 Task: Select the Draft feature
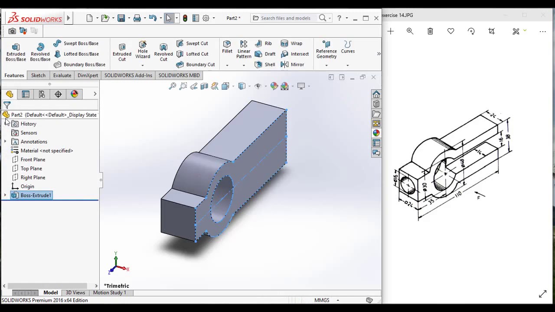(x=265, y=54)
